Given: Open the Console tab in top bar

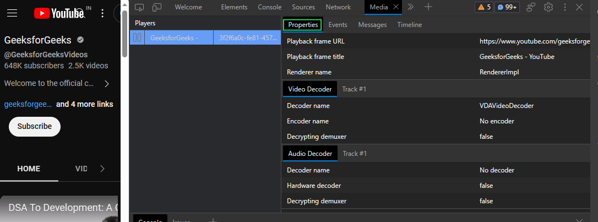Looking at the screenshot, I should [x=270, y=7].
